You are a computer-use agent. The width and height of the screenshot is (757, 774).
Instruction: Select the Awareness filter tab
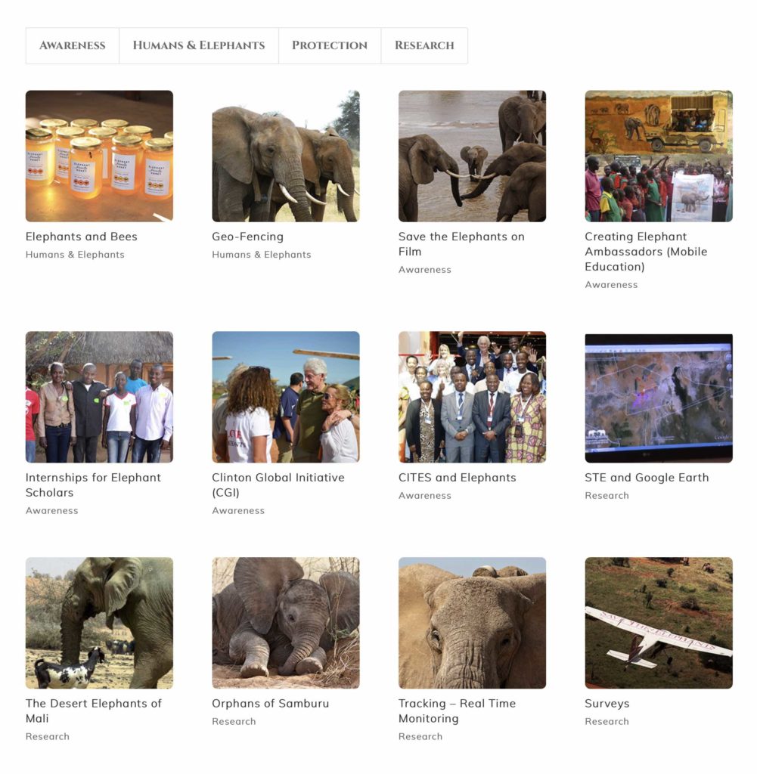(x=72, y=45)
